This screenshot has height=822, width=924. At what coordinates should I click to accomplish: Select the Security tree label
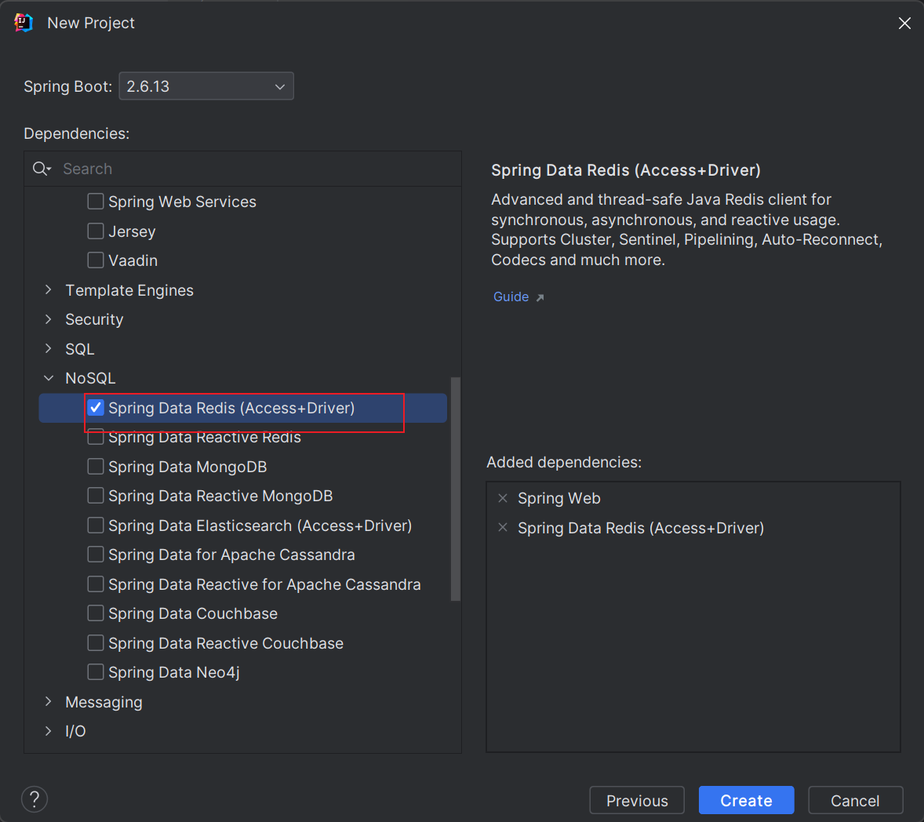point(94,319)
